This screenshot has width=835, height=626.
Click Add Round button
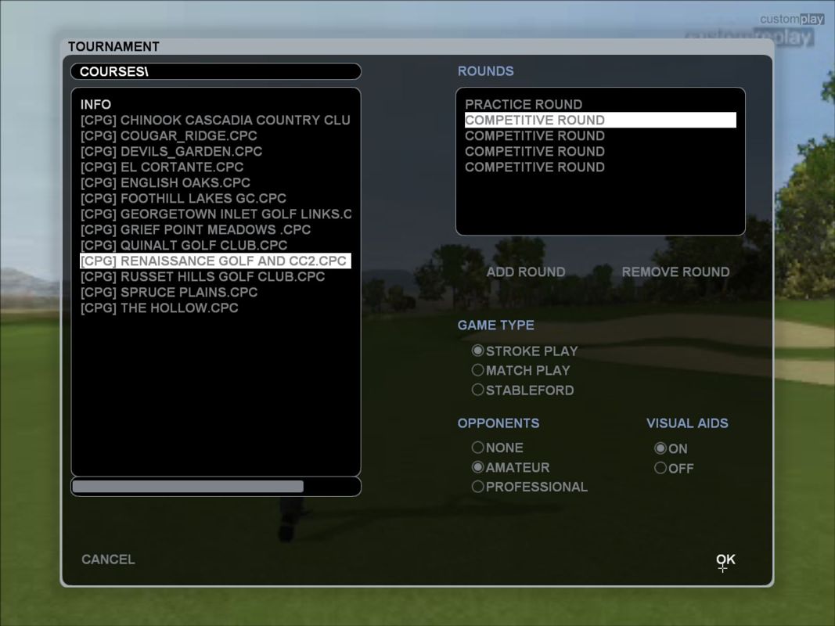pyautogui.click(x=525, y=272)
